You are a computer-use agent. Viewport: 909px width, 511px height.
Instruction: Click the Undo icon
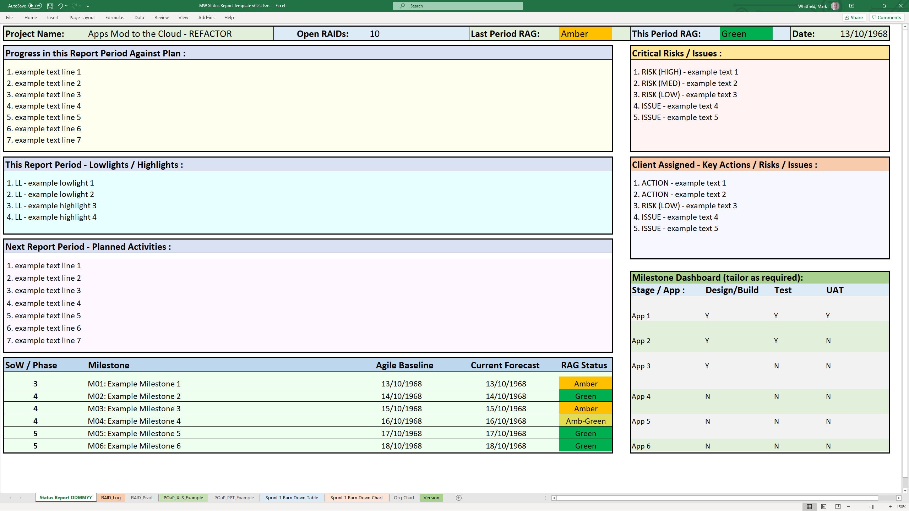(x=60, y=6)
